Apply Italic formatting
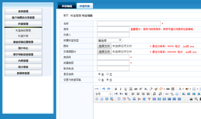Viewport: 201px width, 119px height. click(120, 89)
